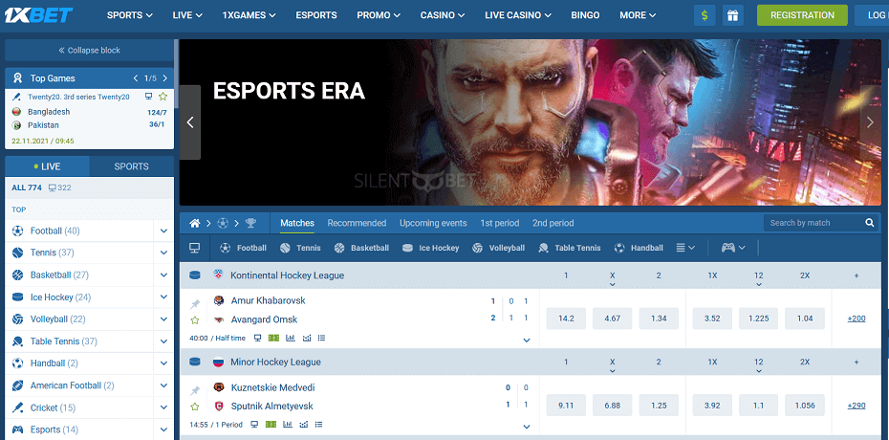The width and height of the screenshot is (889, 440).
Task: Select Basketball in sport filter bar
Action: point(361,248)
